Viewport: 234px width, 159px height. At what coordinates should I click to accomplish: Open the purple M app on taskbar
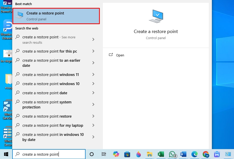click(217, 154)
